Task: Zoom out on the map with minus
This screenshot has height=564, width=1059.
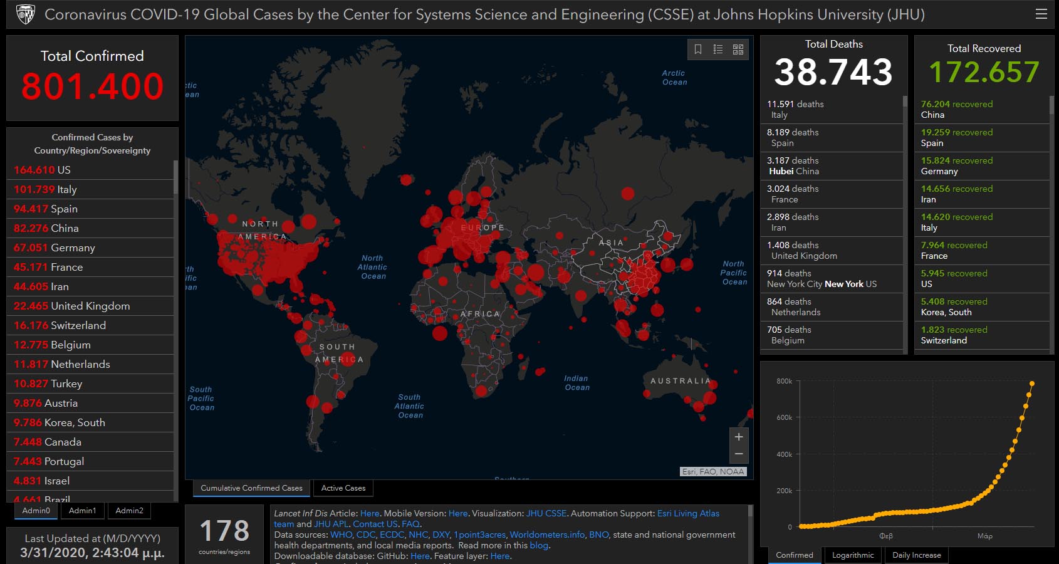Action: coord(739,454)
